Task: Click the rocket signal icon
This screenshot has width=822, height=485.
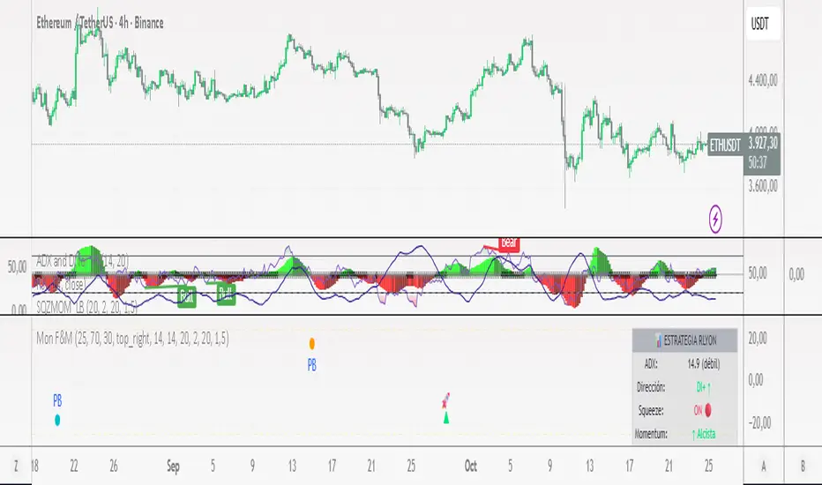Action: coord(445,401)
